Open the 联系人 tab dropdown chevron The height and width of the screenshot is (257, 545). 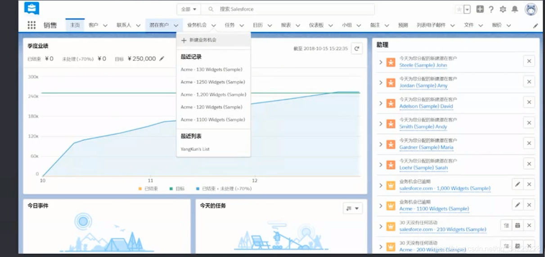(x=138, y=26)
